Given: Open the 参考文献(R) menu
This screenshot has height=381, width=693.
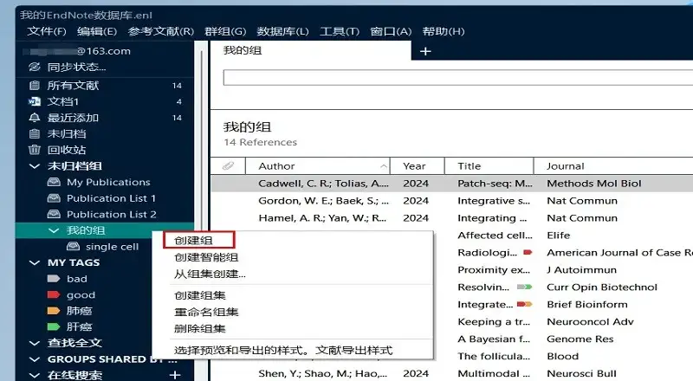Looking at the screenshot, I should (161, 31).
